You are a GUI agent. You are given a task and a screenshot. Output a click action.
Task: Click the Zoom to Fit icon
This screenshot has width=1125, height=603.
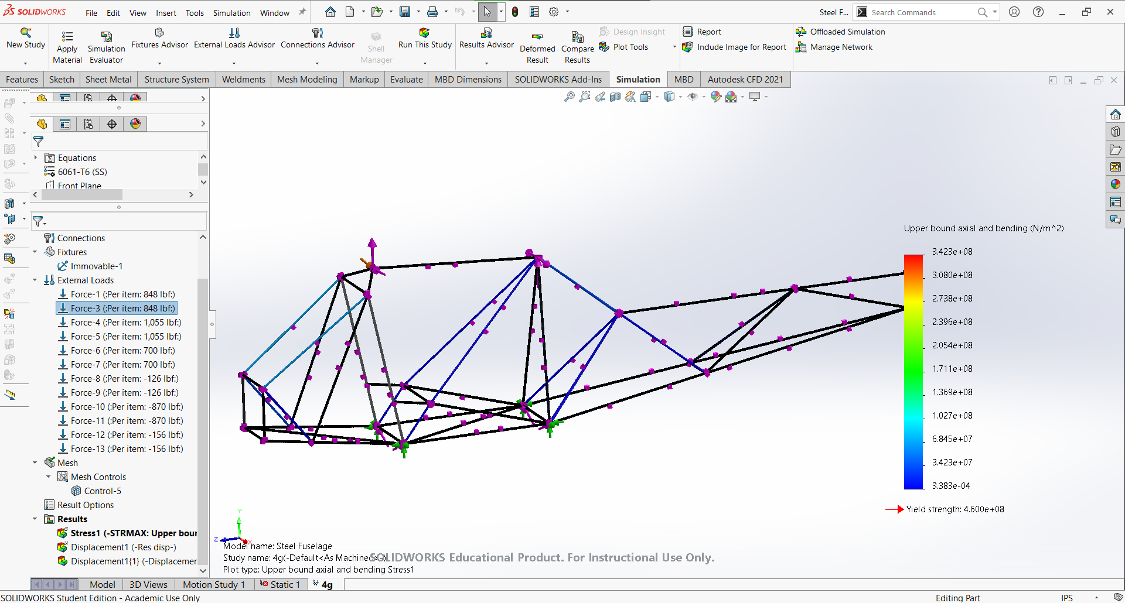pyautogui.click(x=570, y=97)
